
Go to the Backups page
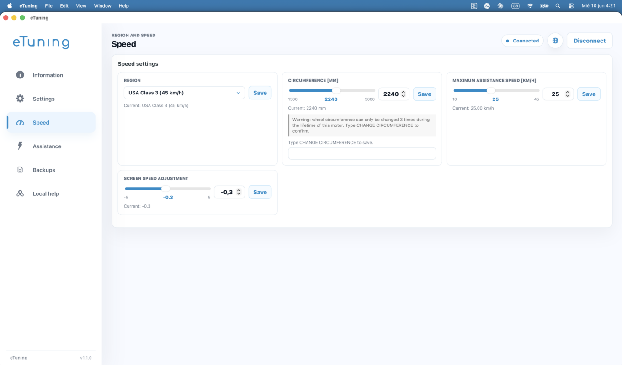51,170
